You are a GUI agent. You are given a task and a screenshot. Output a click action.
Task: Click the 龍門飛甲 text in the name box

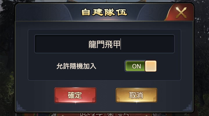click(104, 44)
